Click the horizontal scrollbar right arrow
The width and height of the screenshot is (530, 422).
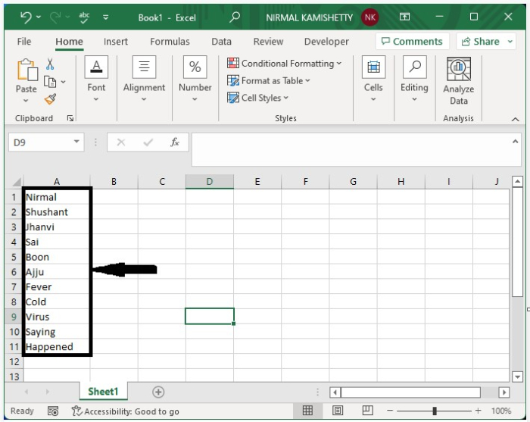[x=504, y=392]
